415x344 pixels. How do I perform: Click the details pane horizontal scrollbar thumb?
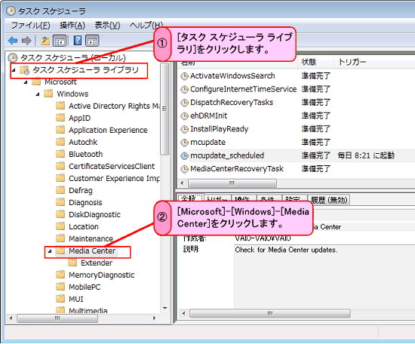coord(270,314)
